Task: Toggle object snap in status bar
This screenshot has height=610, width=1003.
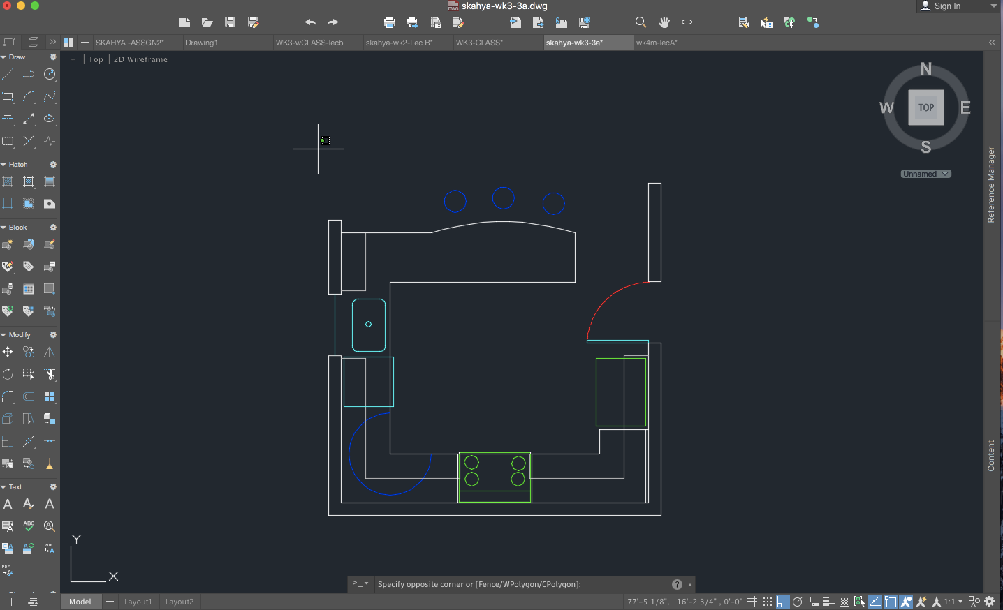Action: (x=891, y=602)
